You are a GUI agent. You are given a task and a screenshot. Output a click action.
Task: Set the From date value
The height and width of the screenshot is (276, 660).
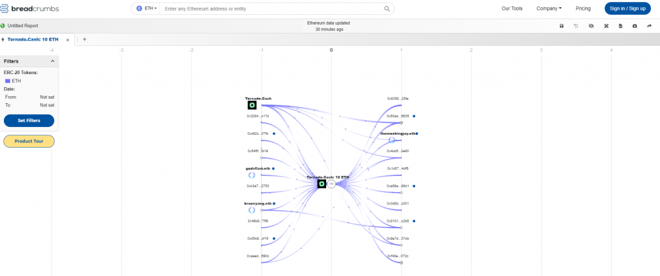[x=46, y=97]
